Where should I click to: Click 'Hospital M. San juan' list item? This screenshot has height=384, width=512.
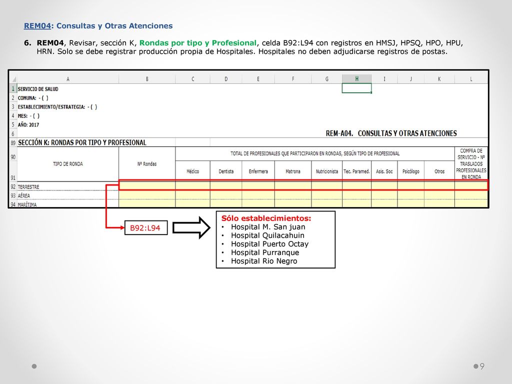[x=268, y=227]
